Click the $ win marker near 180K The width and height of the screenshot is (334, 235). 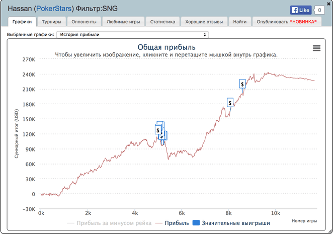click(x=230, y=103)
